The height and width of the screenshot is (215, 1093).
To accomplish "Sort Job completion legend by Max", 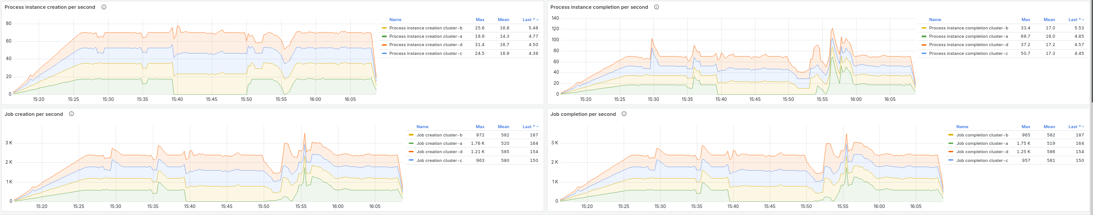I will [x=1026, y=127].
